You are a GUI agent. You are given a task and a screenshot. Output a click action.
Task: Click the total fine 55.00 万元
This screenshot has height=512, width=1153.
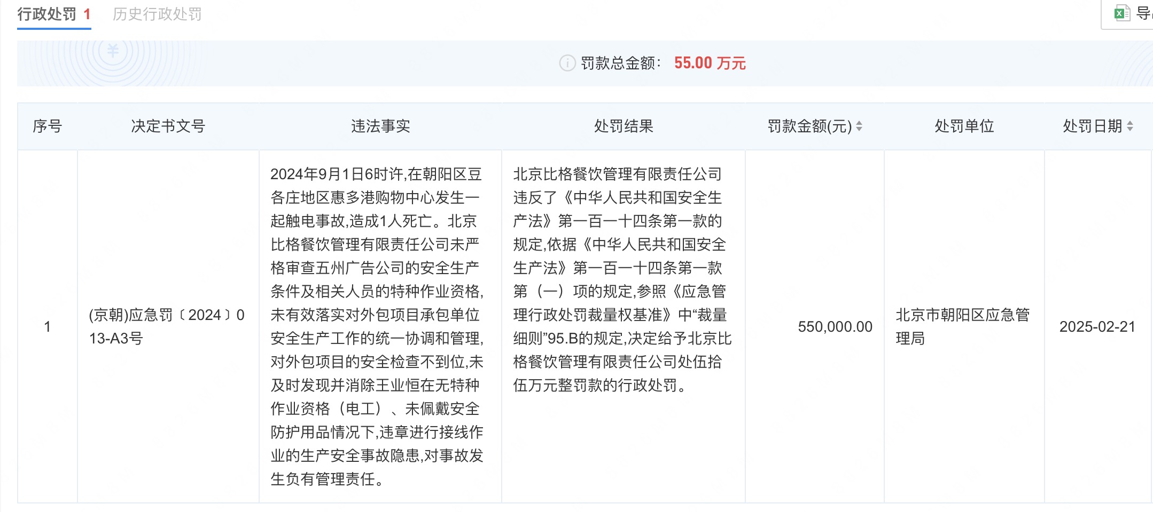(x=710, y=63)
